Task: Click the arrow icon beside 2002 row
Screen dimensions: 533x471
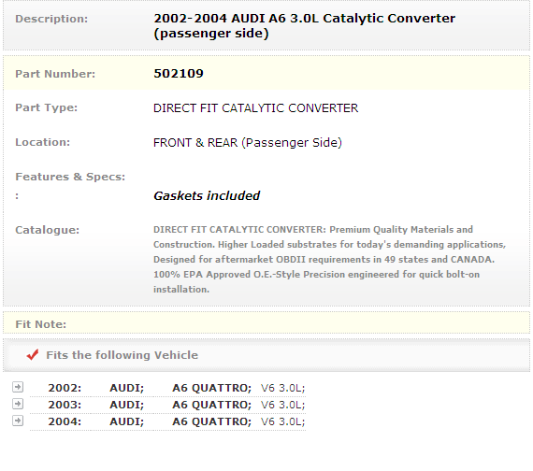Action: pyautogui.click(x=18, y=387)
